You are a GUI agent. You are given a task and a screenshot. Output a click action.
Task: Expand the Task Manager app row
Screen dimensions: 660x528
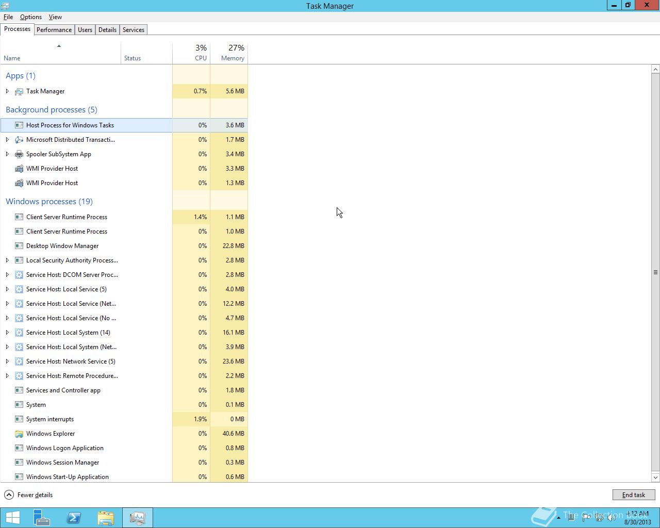(7, 91)
